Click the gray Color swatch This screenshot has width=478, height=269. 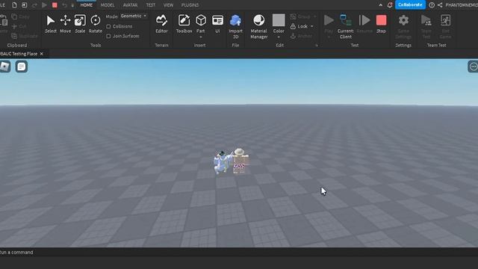pyautogui.click(x=279, y=20)
